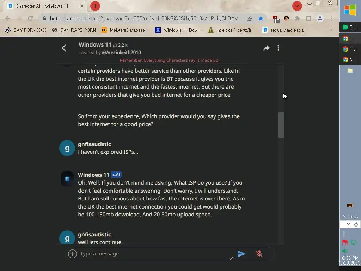The height and width of the screenshot is (271, 361).
Task: Open the Chrome extensions puzzle icon
Action: tap(298, 18)
